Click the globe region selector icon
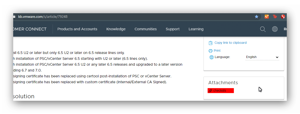 pyautogui.click(x=275, y=29)
